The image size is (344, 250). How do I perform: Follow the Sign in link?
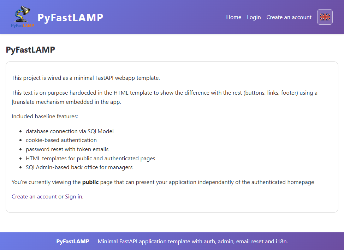click(73, 197)
